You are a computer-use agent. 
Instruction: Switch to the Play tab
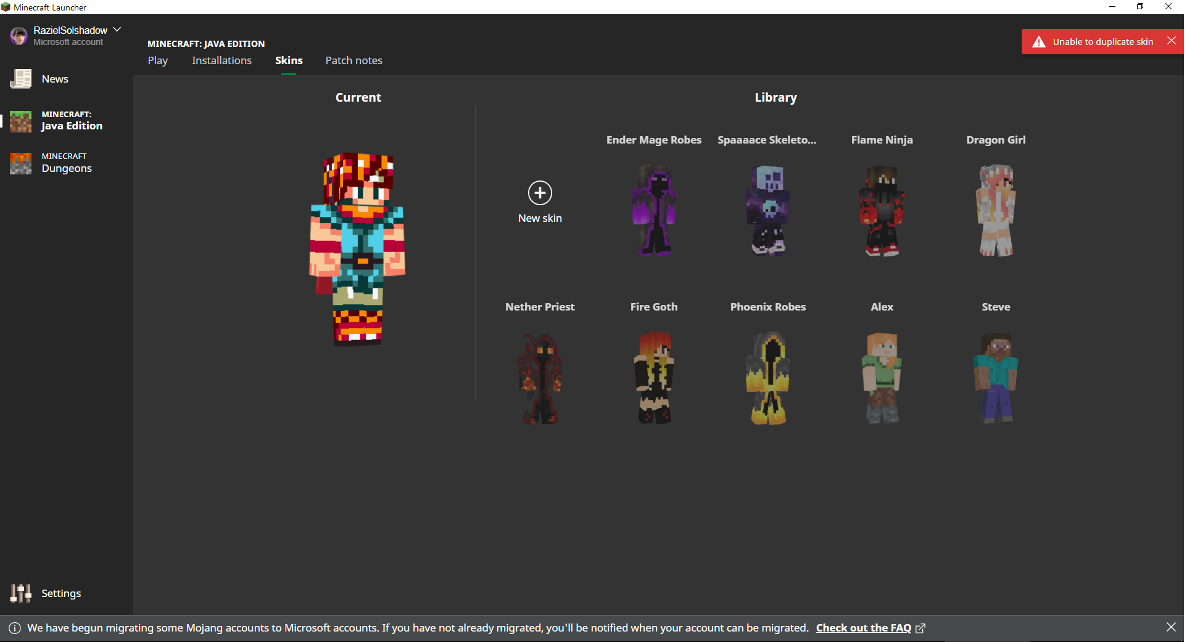158,60
